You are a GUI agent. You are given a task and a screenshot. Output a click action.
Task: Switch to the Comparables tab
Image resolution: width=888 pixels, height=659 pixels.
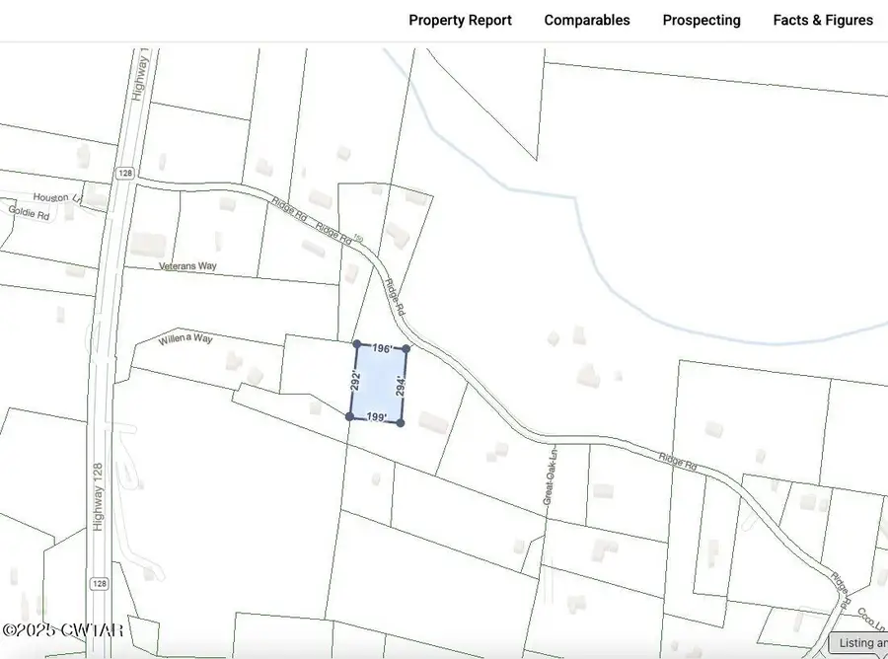tap(587, 20)
